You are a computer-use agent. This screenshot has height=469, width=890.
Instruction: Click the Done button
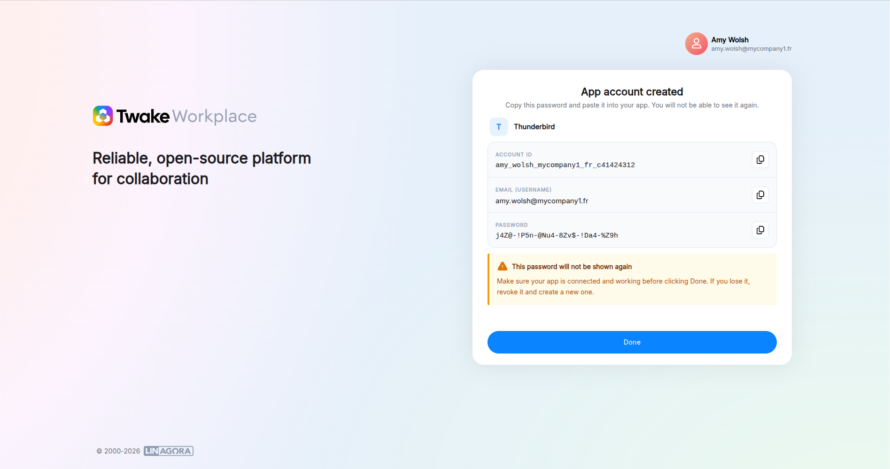point(632,342)
